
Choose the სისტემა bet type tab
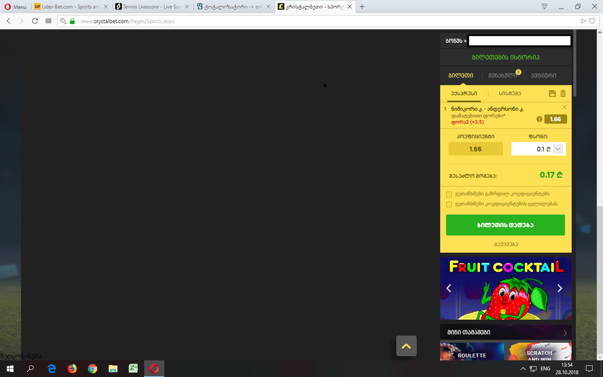(510, 94)
